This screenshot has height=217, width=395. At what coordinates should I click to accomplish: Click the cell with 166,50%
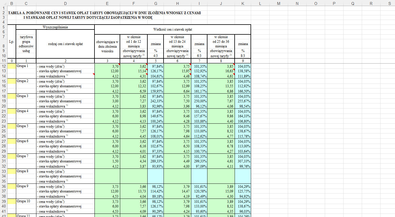[x=243, y=91]
